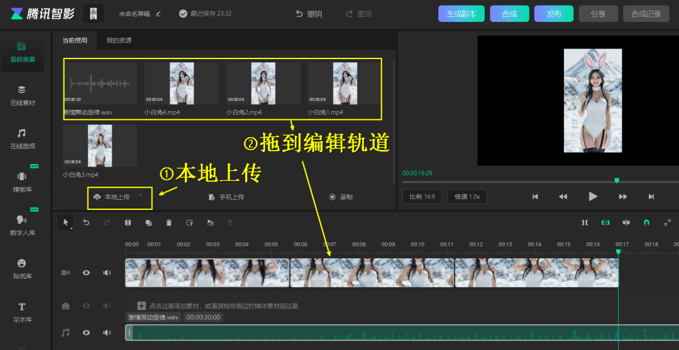Viewport: 679px width, 350px height.
Task: Click the 发布 publish button
Action: 553,14
